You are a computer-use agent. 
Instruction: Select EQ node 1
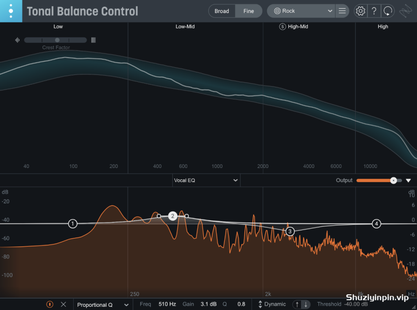pyautogui.click(x=72, y=224)
